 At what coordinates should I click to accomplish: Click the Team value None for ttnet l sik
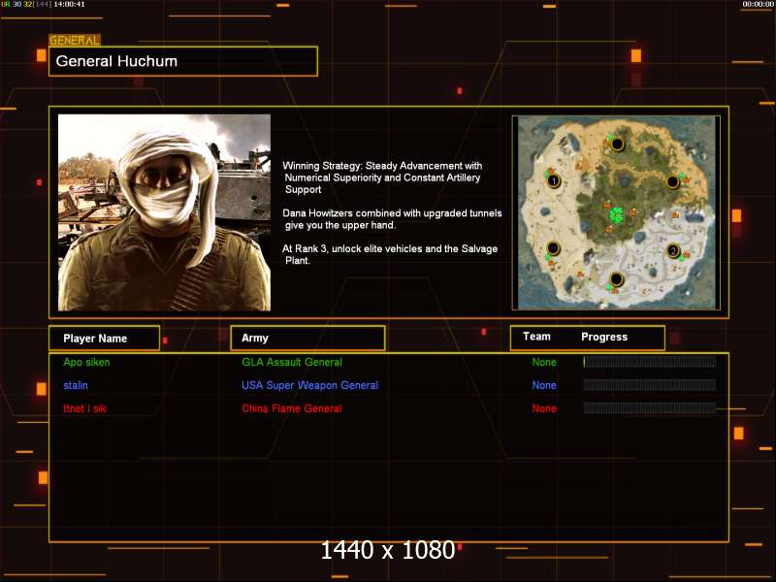(544, 408)
